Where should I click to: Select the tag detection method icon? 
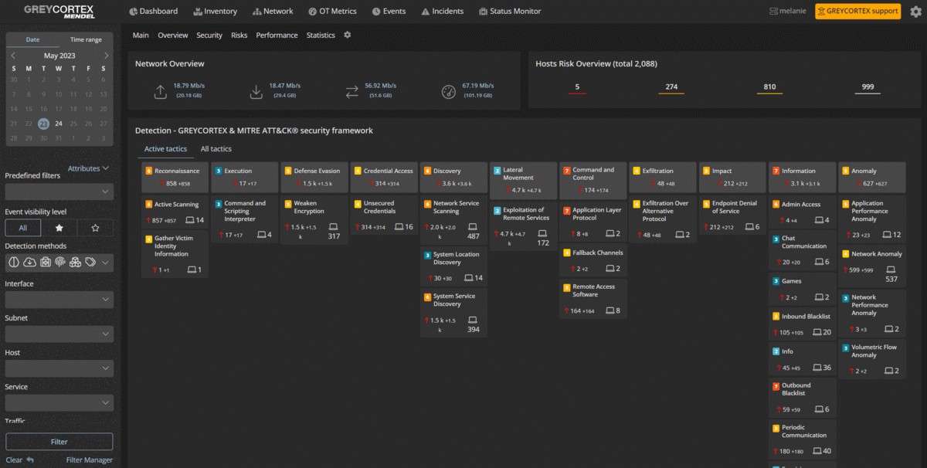[90, 263]
